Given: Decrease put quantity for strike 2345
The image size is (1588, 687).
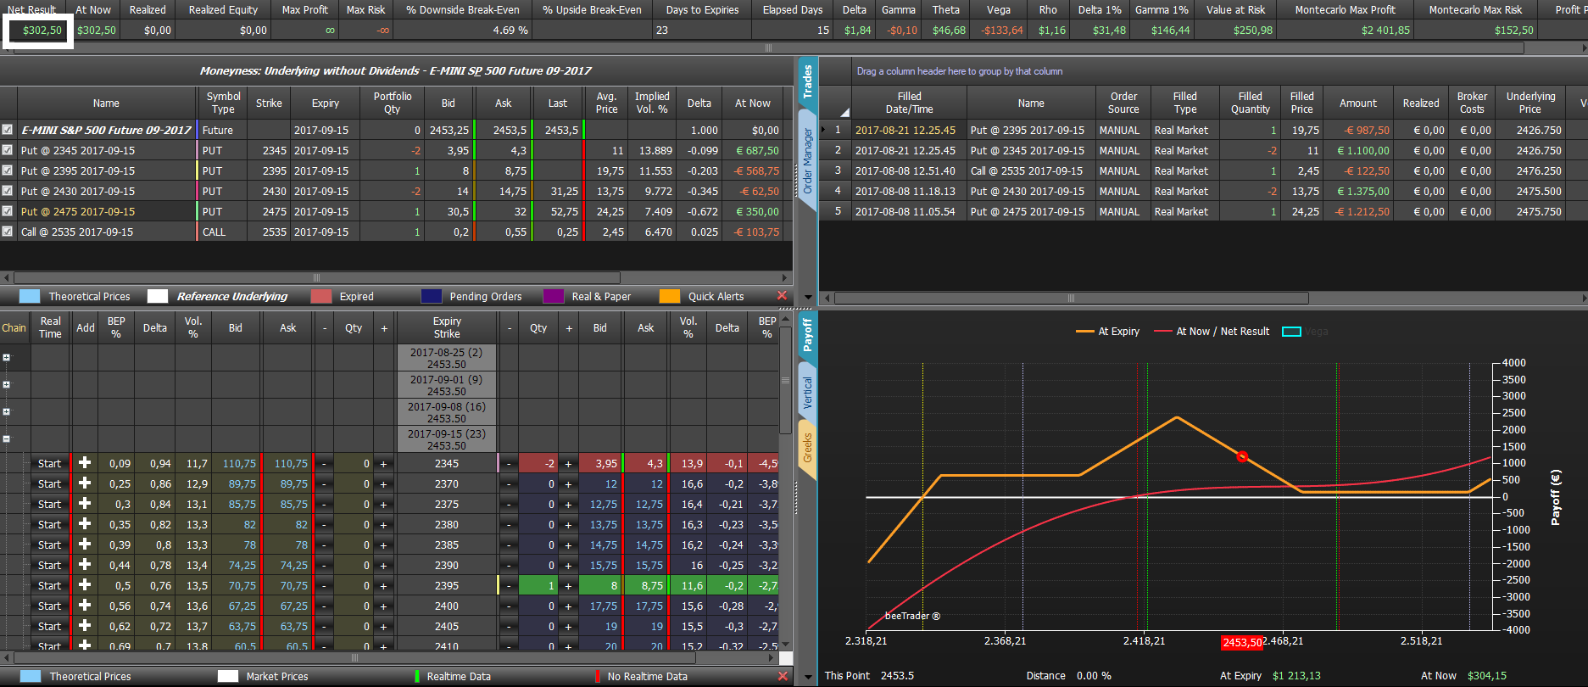Looking at the screenshot, I should tap(509, 464).
